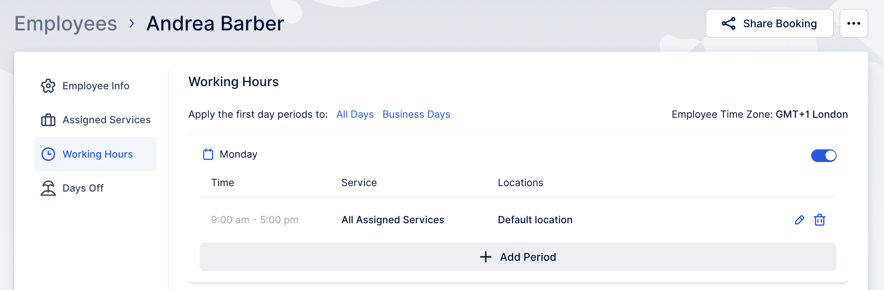Click the 9:00 am - 5:00 pm time text
The height and width of the screenshot is (290, 884).
255,220
